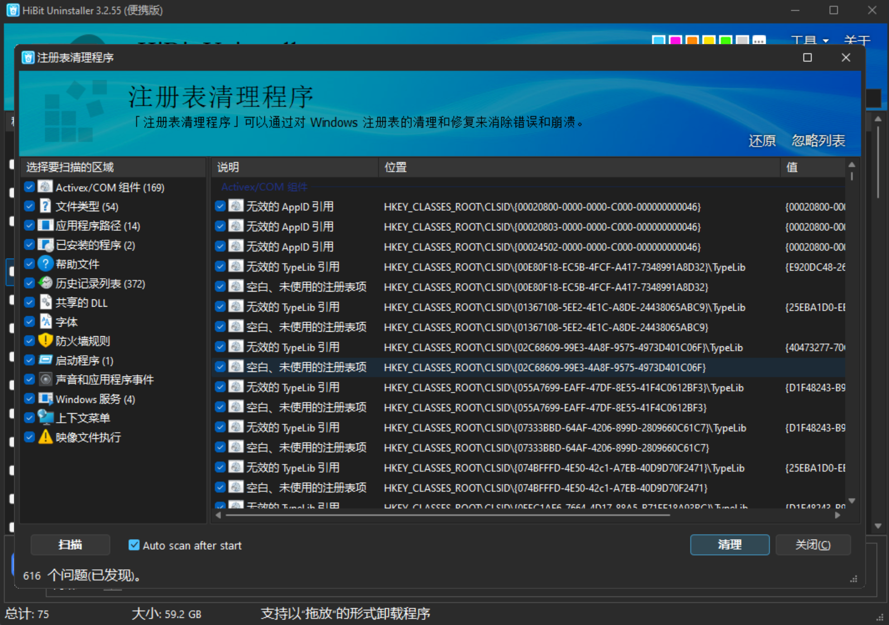Click the value {E920DC48-26 cell
The image size is (889, 625).
coord(815,267)
